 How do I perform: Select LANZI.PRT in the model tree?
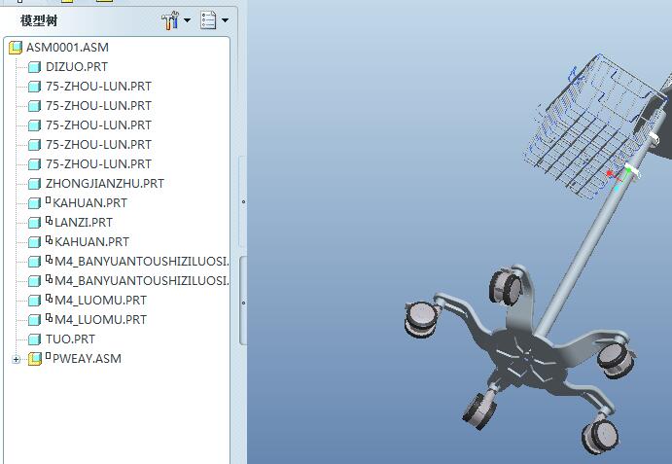[84, 223]
